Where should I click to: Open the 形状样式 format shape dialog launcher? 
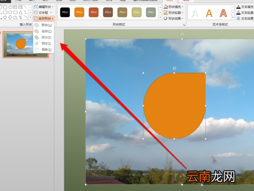(184, 25)
